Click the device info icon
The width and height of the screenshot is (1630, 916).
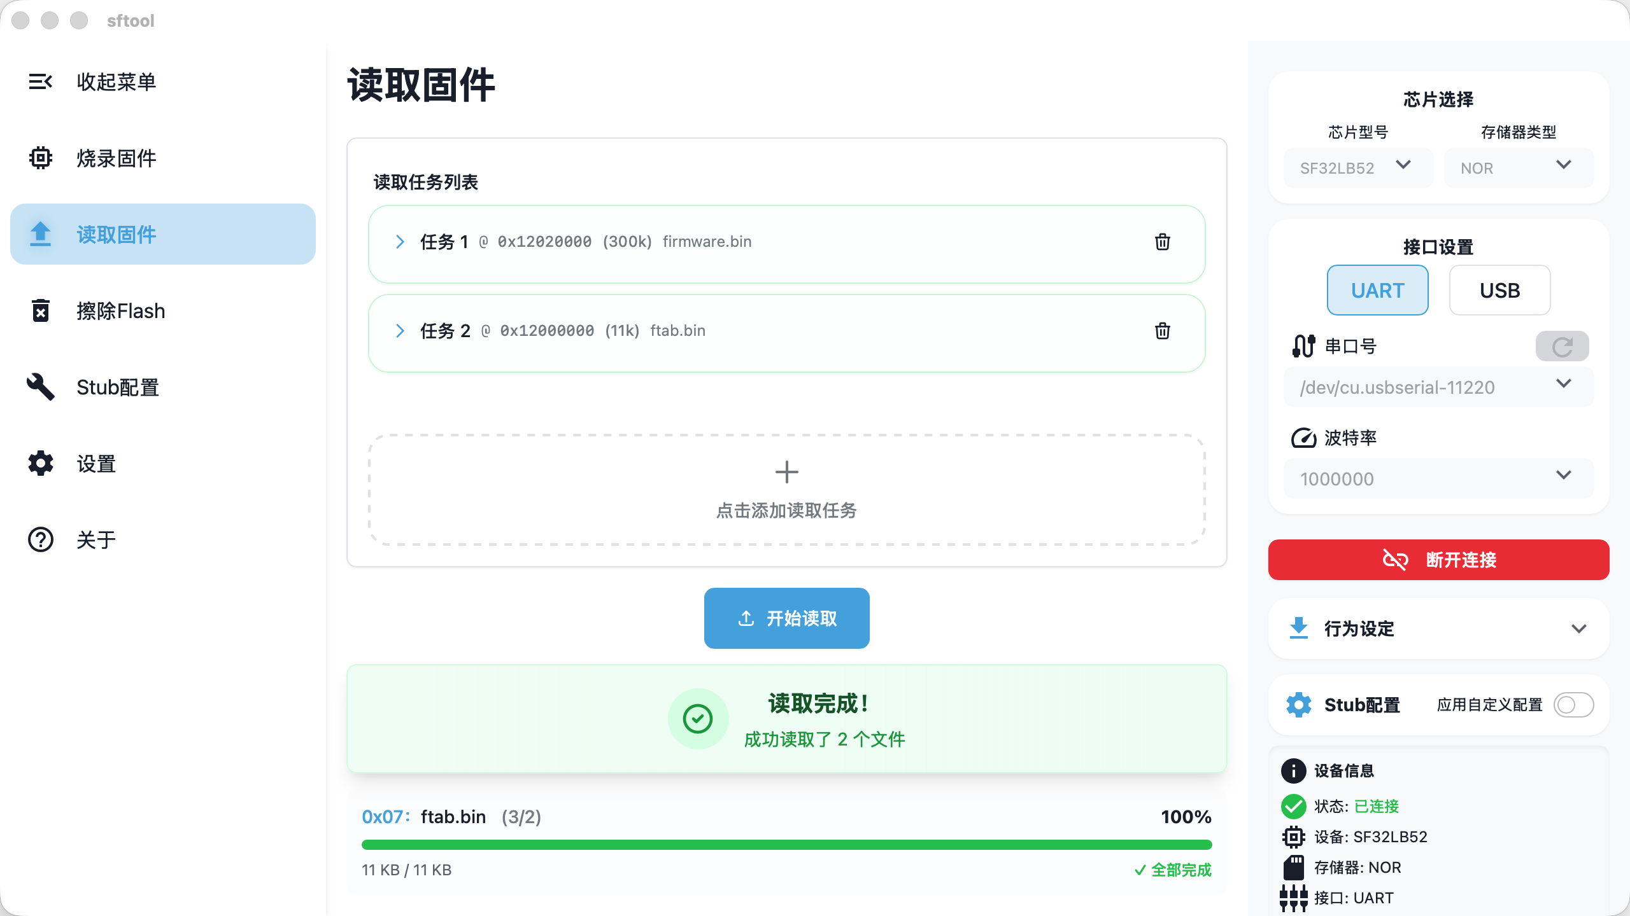pyautogui.click(x=1293, y=771)
